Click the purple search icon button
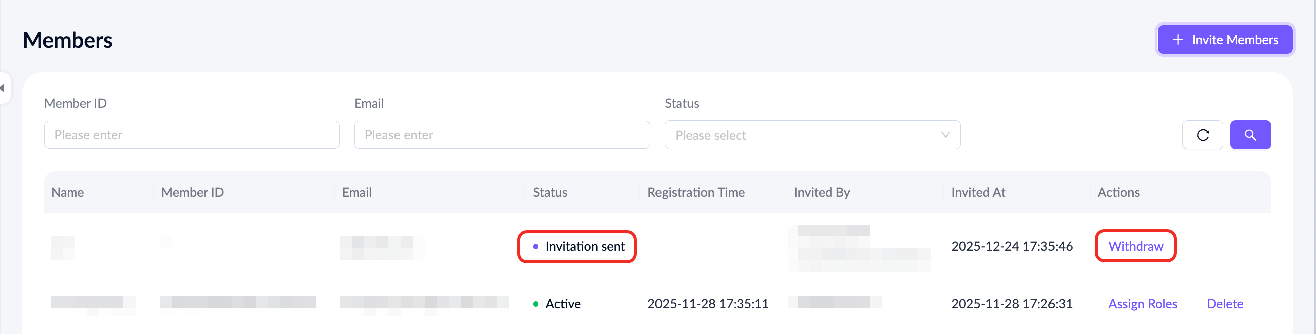This screenshot has height=334, width=1316. coord(1250,135)
